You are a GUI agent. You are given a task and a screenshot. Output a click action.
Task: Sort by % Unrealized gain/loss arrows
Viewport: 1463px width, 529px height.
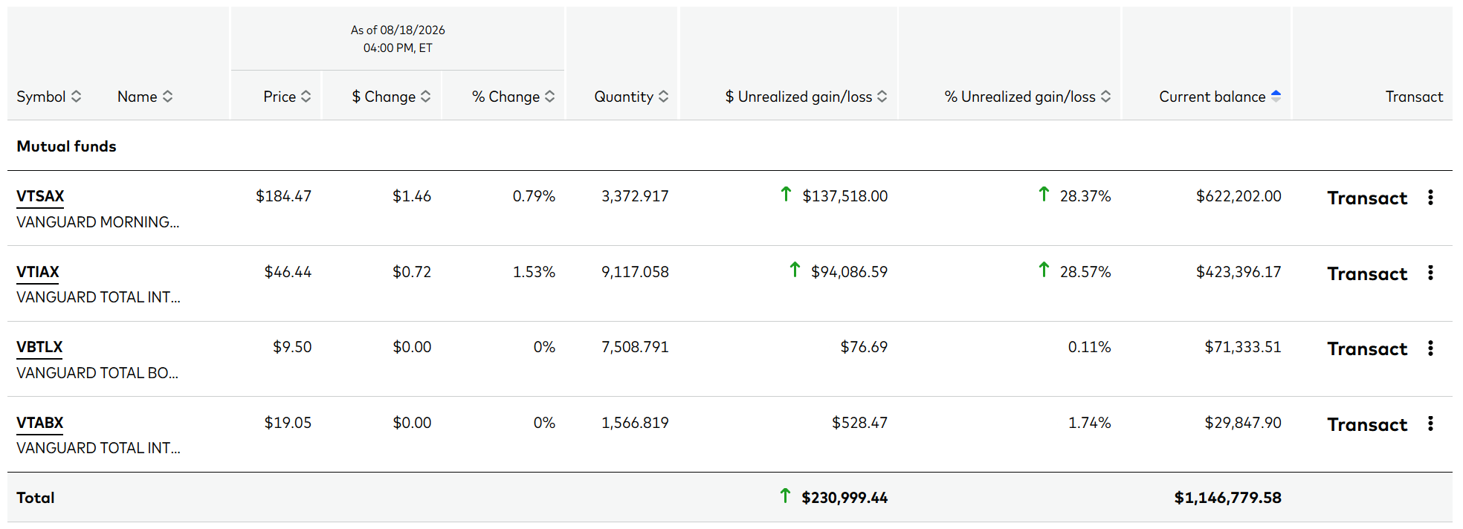(1105, 97)
